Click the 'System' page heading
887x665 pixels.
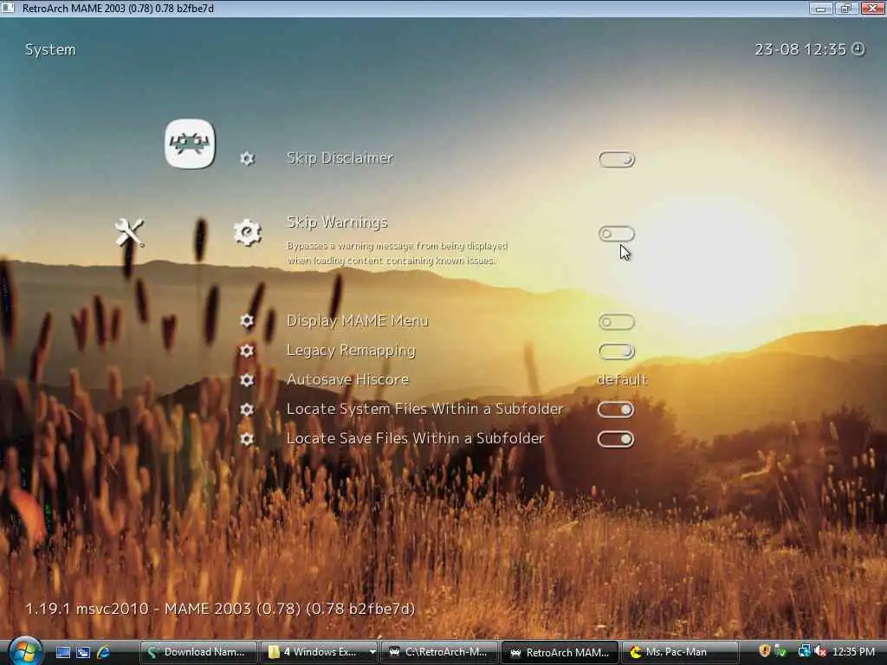50,49
